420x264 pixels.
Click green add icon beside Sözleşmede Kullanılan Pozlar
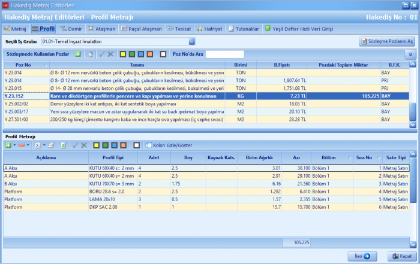[77, 54]
